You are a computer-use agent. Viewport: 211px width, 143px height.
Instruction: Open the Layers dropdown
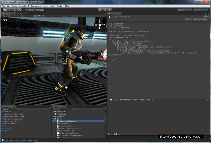(184, 10)
